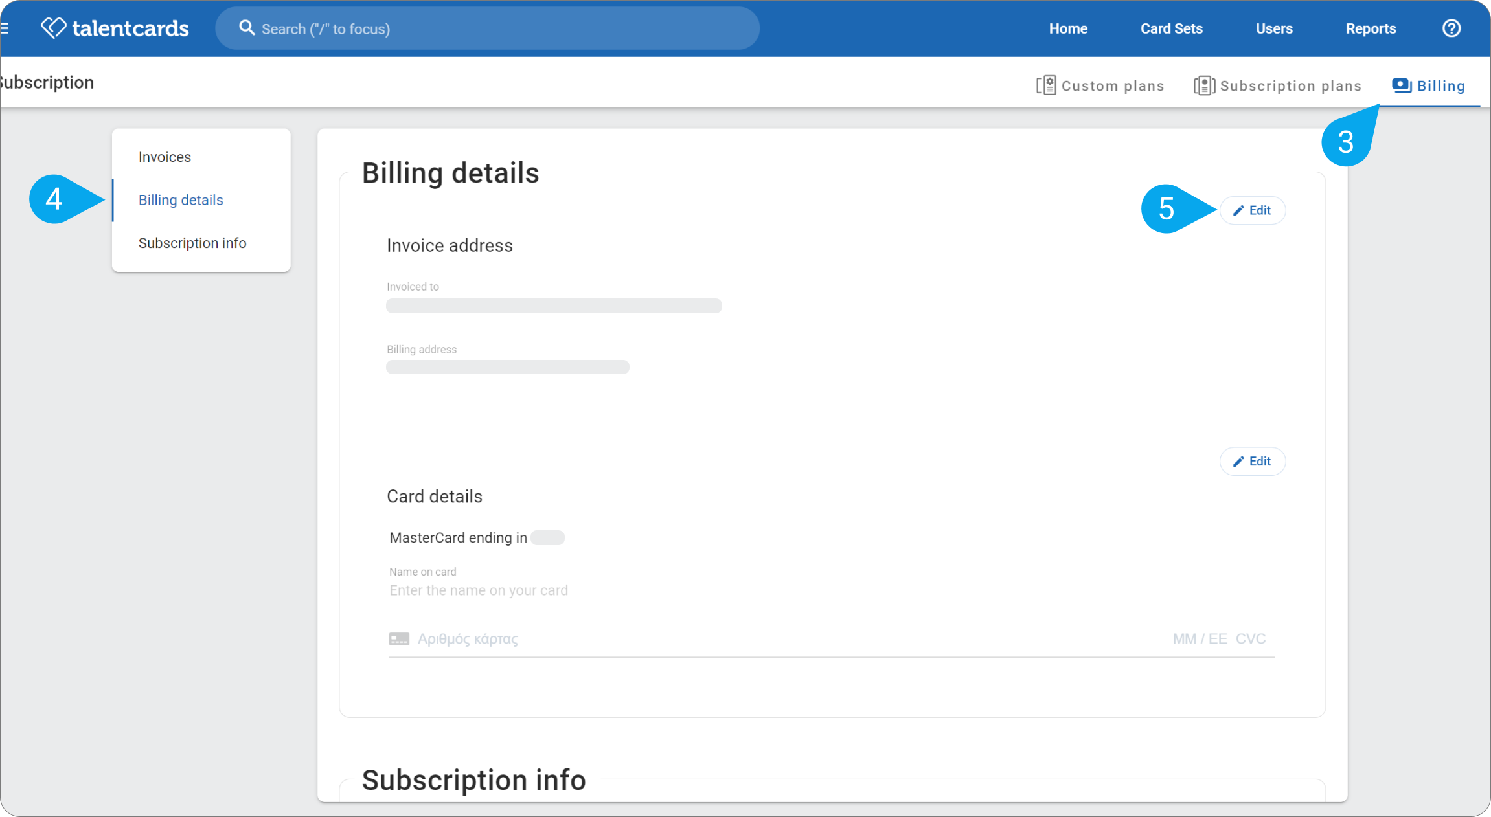The height and width of the screenshot is (817, 1491).
Task: Open the Home menu item
Action: click(x=1068, y=28)
